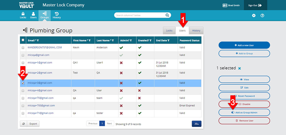Image resolution: width=286 pixels, height=135 pixels.
Task: Go to Previous page of records
Action: [x=93, y=124]
